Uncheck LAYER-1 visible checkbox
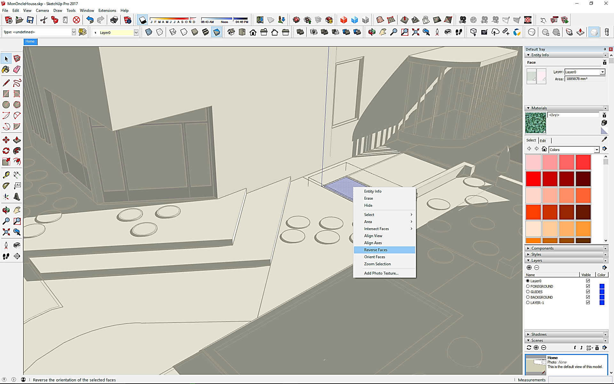 pyautogui.click(x=588, y=302)
